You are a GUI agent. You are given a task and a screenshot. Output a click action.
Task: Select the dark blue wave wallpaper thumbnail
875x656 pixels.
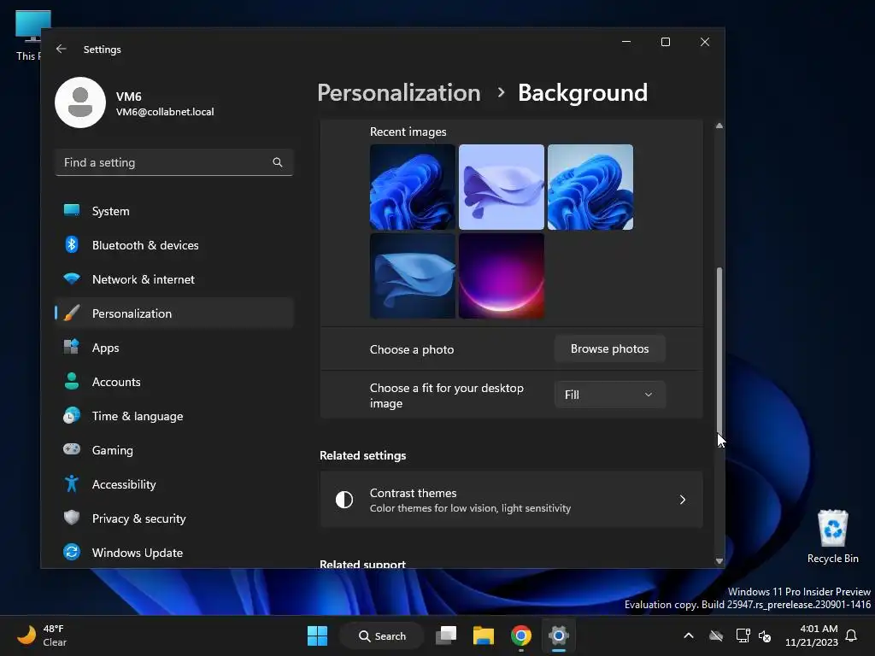tap(413, 276)
